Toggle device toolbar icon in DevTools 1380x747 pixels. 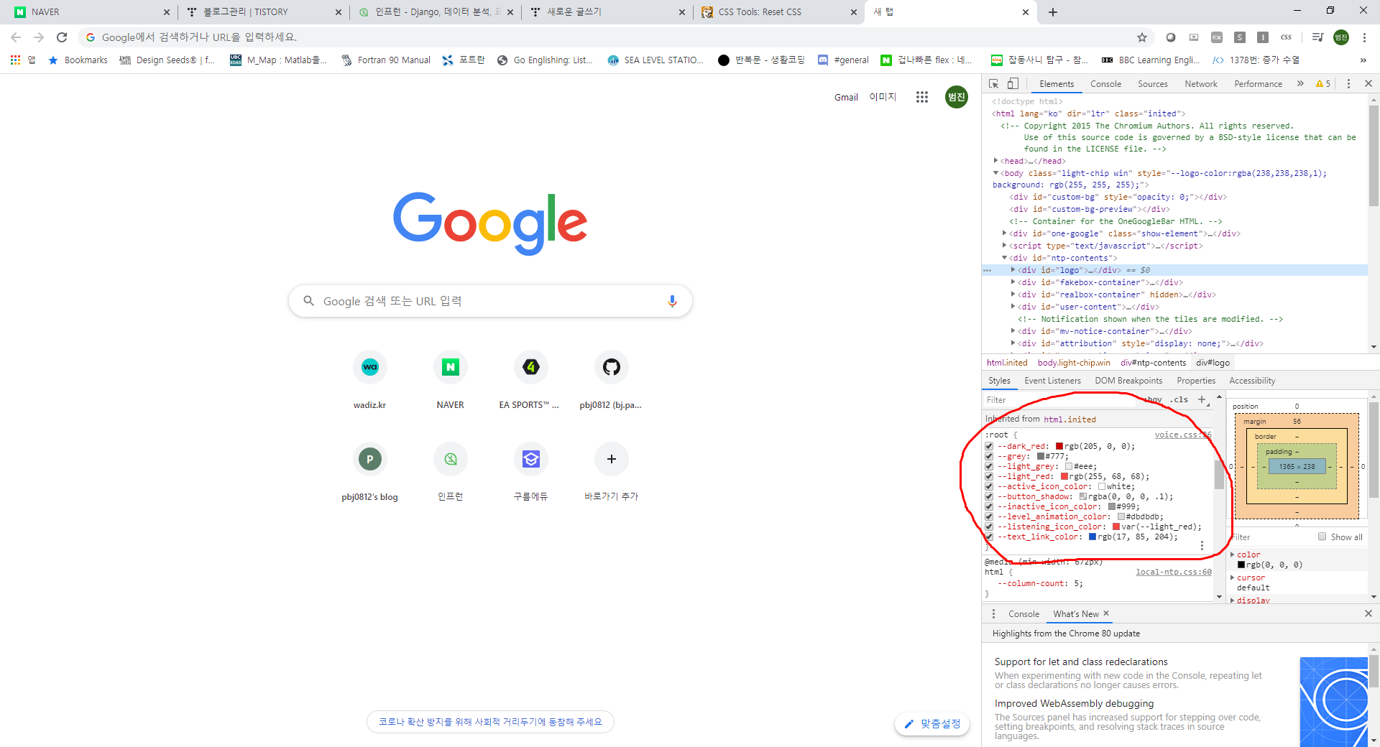[1013, 84]
